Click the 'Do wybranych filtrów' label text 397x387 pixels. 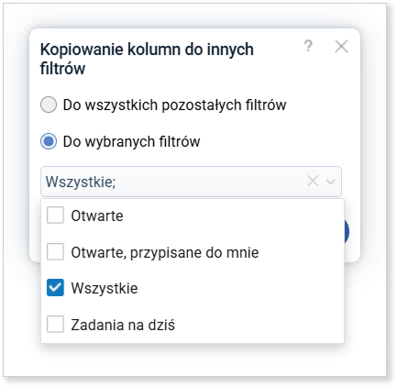coord(131,142)
